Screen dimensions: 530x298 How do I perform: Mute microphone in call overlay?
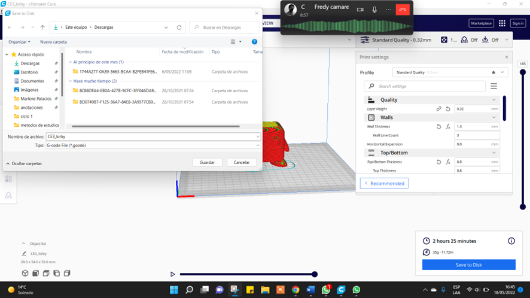click(374, 10)
